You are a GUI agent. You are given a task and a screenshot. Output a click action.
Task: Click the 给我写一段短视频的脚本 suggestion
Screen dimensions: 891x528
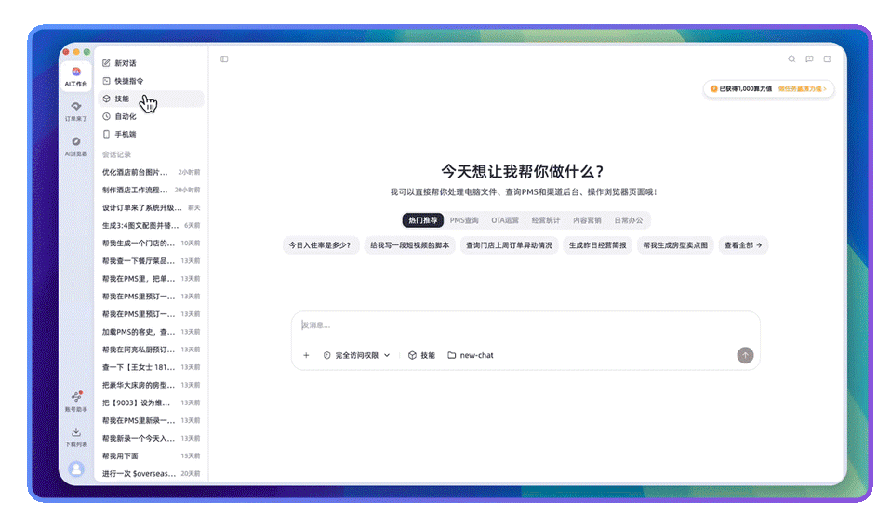(410, 245)
